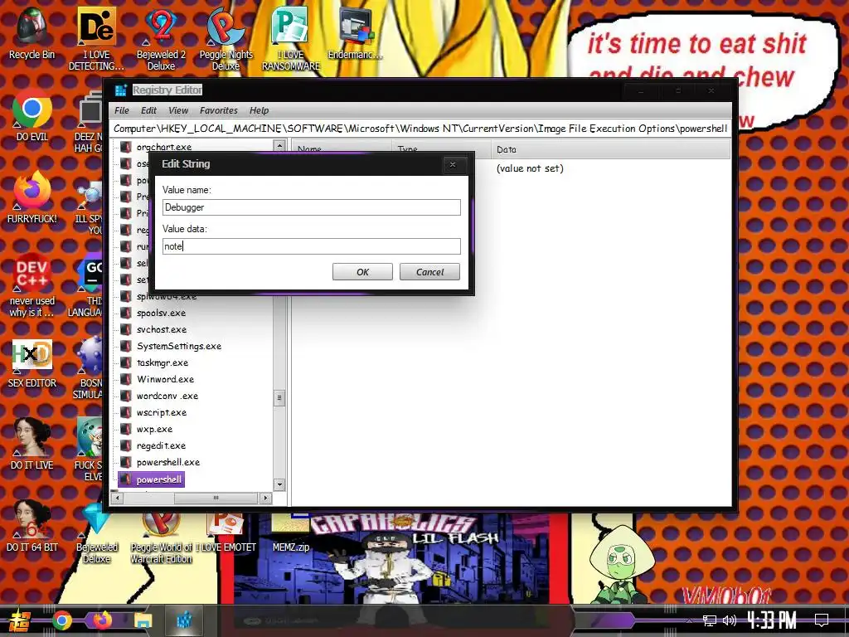Open the 'DO IT LIVE' desktop icon

32,443
